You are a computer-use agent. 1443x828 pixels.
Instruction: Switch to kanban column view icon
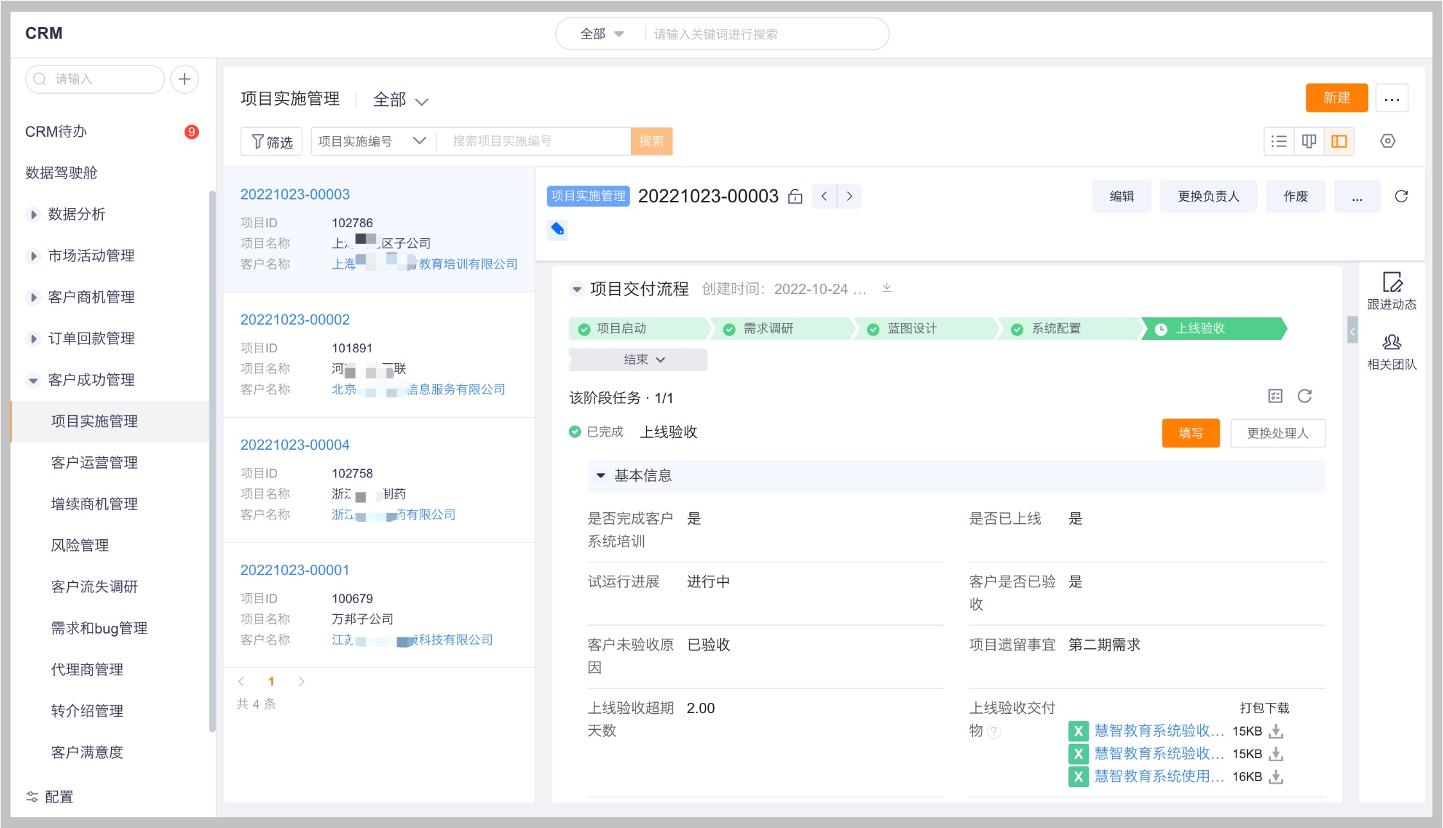point(1309,141)
